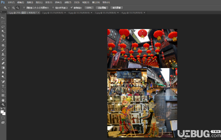Close the 2.jpg document tab
Image resolution: width=221 pixels, height=140 pixels.
(x=65, y=13)
